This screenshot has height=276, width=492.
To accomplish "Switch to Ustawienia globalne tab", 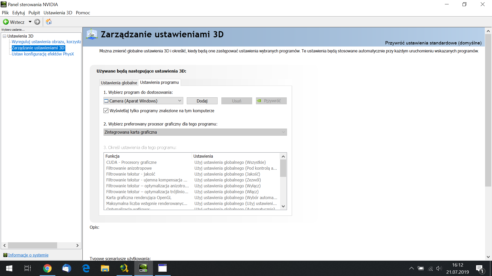I will point(119,83).
